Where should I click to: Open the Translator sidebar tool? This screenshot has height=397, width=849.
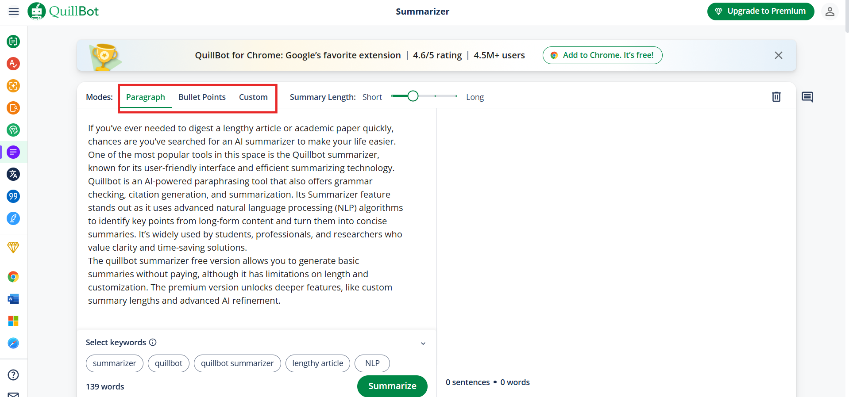(x=13, y=174)
